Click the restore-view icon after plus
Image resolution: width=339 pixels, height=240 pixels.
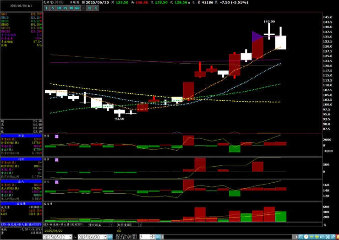(322, 237)
